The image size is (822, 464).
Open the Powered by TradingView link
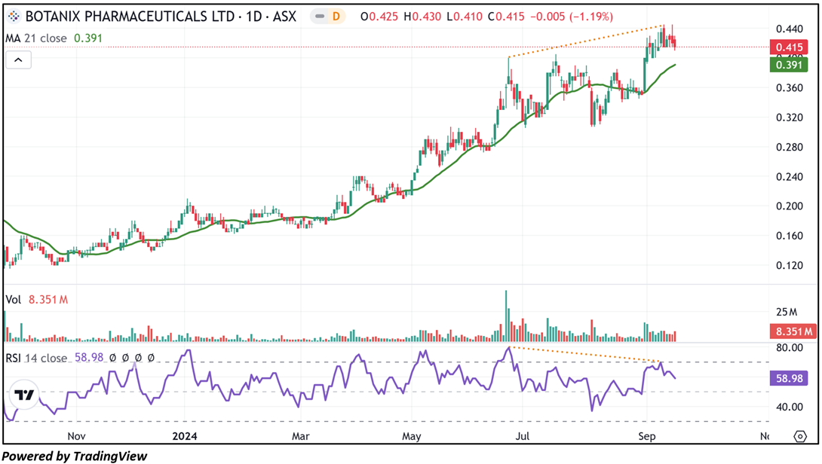pos(75,456)
